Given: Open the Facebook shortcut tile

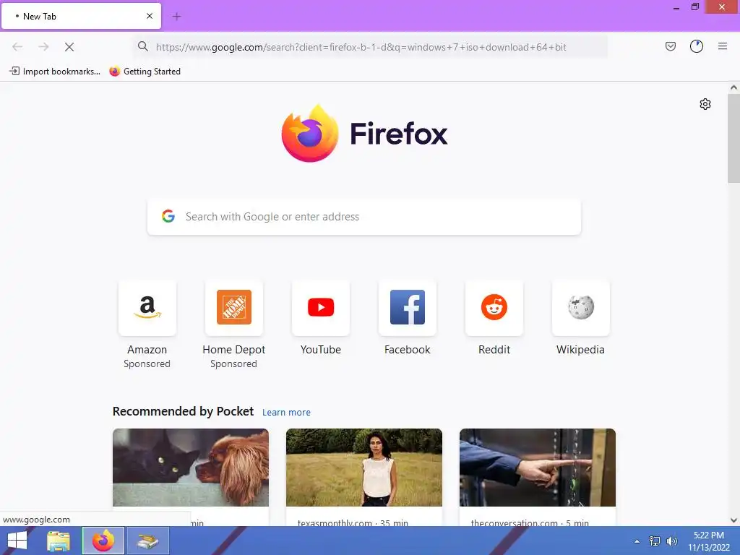Looking at the screenshot, I should click(408, 308).
